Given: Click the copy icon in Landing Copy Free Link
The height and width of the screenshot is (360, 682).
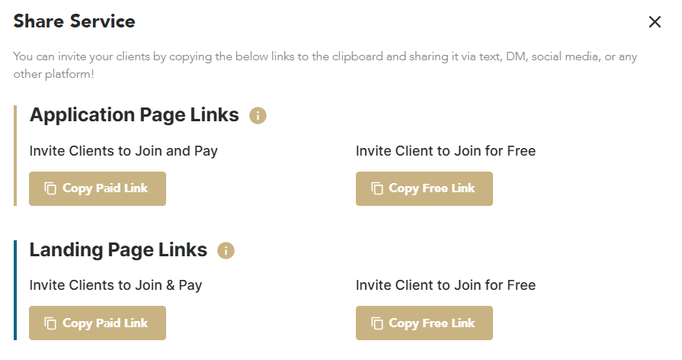Looking at the screenshot, I should coord(377,323).
